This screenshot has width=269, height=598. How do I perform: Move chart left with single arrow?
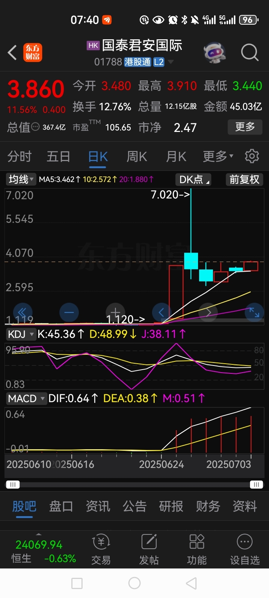pyautogui.click(x=161, y=312)
